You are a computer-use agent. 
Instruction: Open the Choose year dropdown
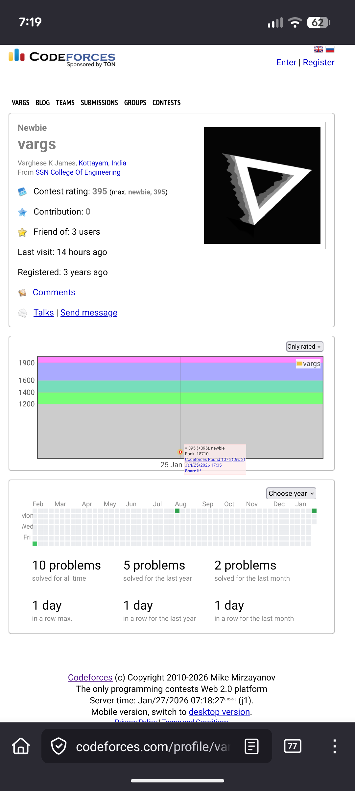pos(291,493)
